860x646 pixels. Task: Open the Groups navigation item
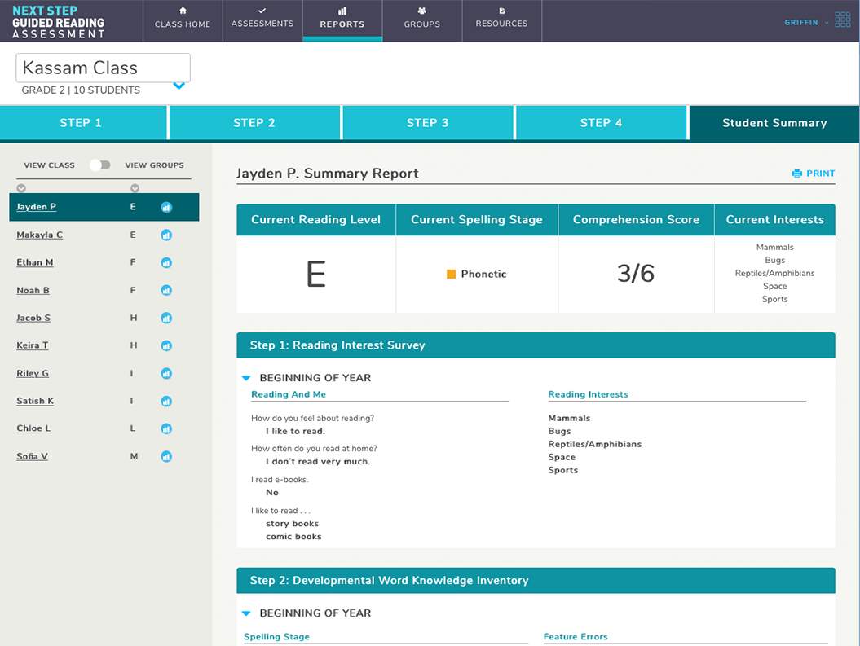[x=421, y=20]
